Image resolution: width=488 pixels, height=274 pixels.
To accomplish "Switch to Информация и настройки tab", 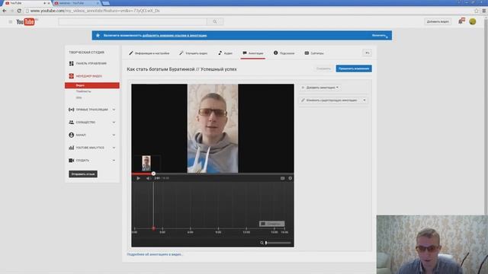I will 149,53.
